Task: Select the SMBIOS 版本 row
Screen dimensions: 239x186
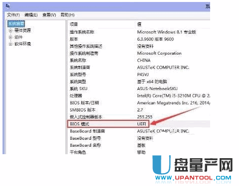Action: (x=83, y=110)
